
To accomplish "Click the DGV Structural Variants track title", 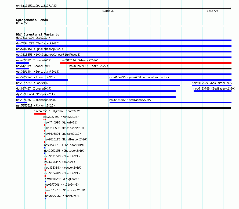I will [38, 34].
